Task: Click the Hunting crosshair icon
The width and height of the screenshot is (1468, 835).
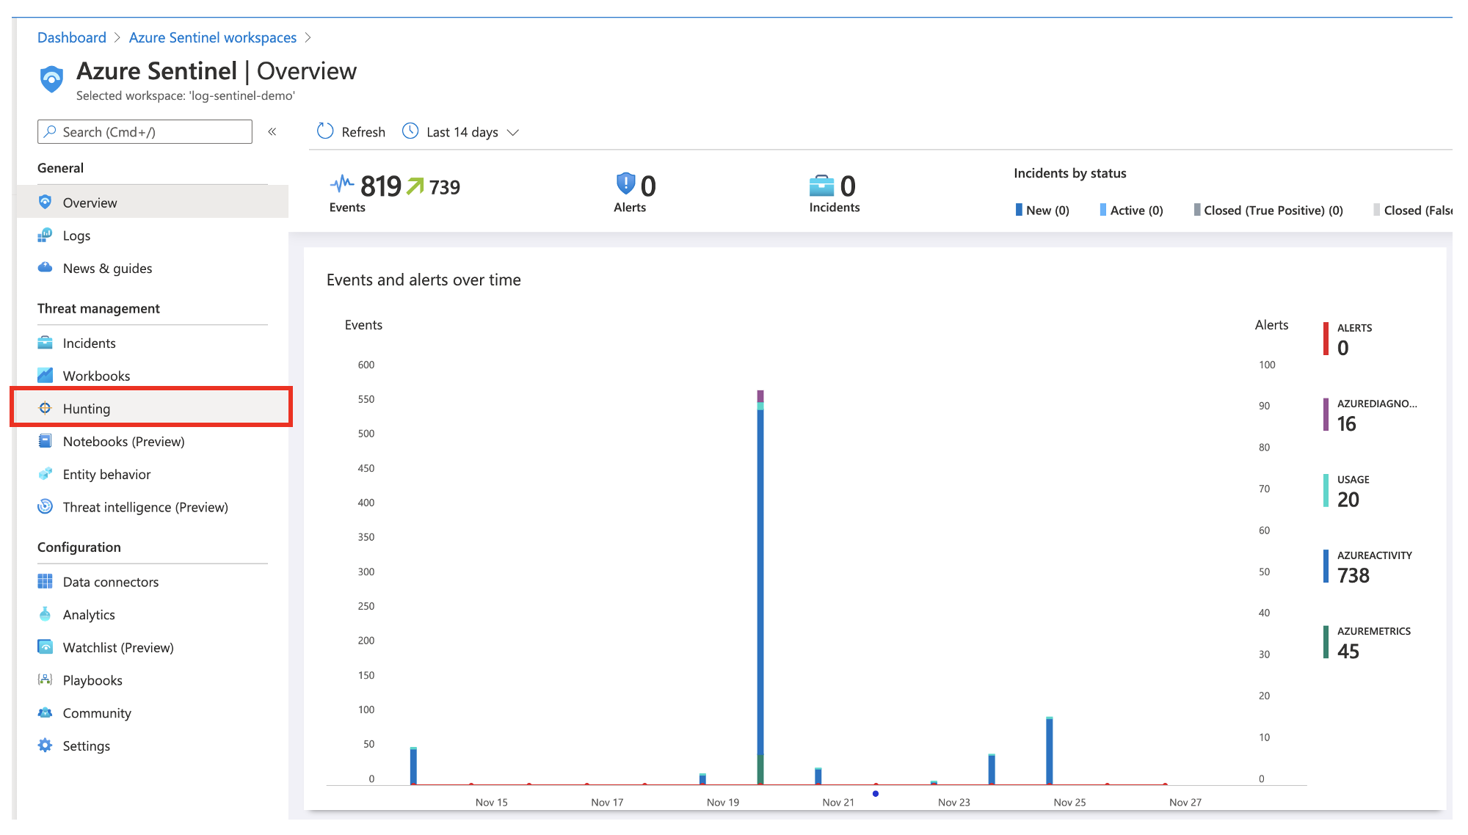Action: (x=45, y=408)
